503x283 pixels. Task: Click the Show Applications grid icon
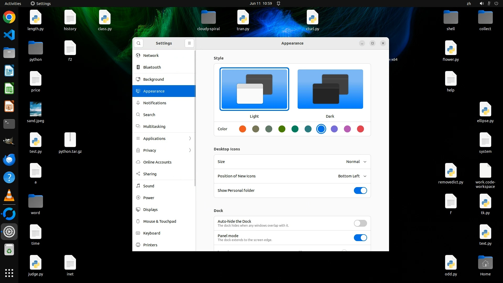tap(9, 273)
